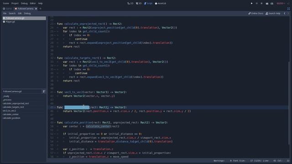Screen dimensions: 292x164
Task: Jump to calculate_center in methods list
Action: 10,114
